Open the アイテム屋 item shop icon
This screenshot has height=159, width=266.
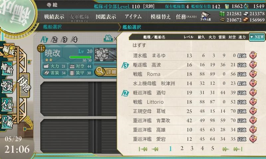[205, 16]
